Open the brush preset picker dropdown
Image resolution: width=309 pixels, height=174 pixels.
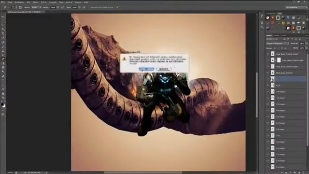(x=14, y=7)
